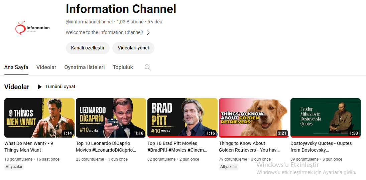Click the 79 görüntüleme • 3 gün önce text

[x=245, y=159]
